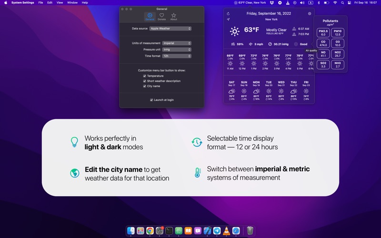The height and width of the screenshot is (238, 381).
Task: Open Units of measurement dropdown
Action: (x=177, y=43)
